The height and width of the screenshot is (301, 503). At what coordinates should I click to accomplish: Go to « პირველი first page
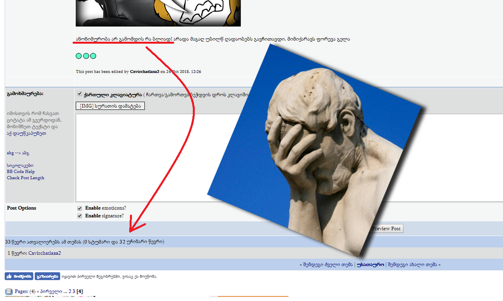50,291
